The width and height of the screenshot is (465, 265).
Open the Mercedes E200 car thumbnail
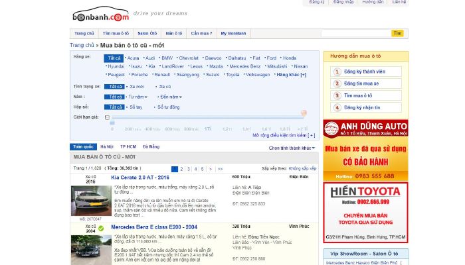[92, 250]
